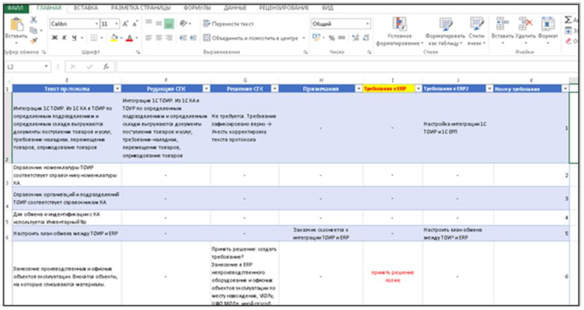
Task: Toggle Wrap Text (Перенести текст)
Action: [228, 24]
